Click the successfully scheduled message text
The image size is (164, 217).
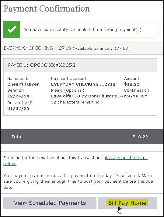(83, 30)
